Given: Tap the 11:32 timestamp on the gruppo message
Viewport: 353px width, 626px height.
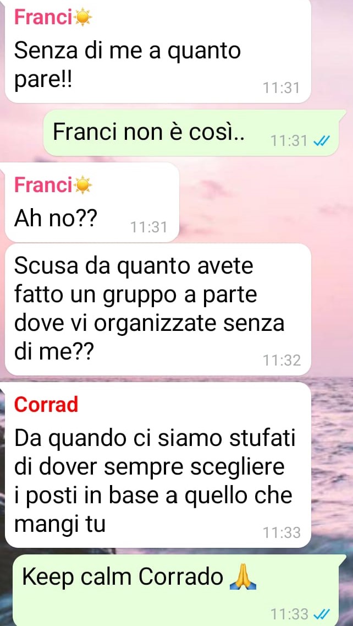Looking at the screenshot, I should pos(282,361).
